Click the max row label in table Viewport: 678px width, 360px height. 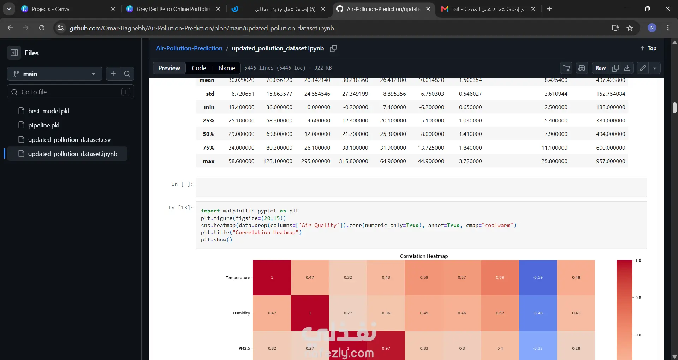(x=208, y=161)
